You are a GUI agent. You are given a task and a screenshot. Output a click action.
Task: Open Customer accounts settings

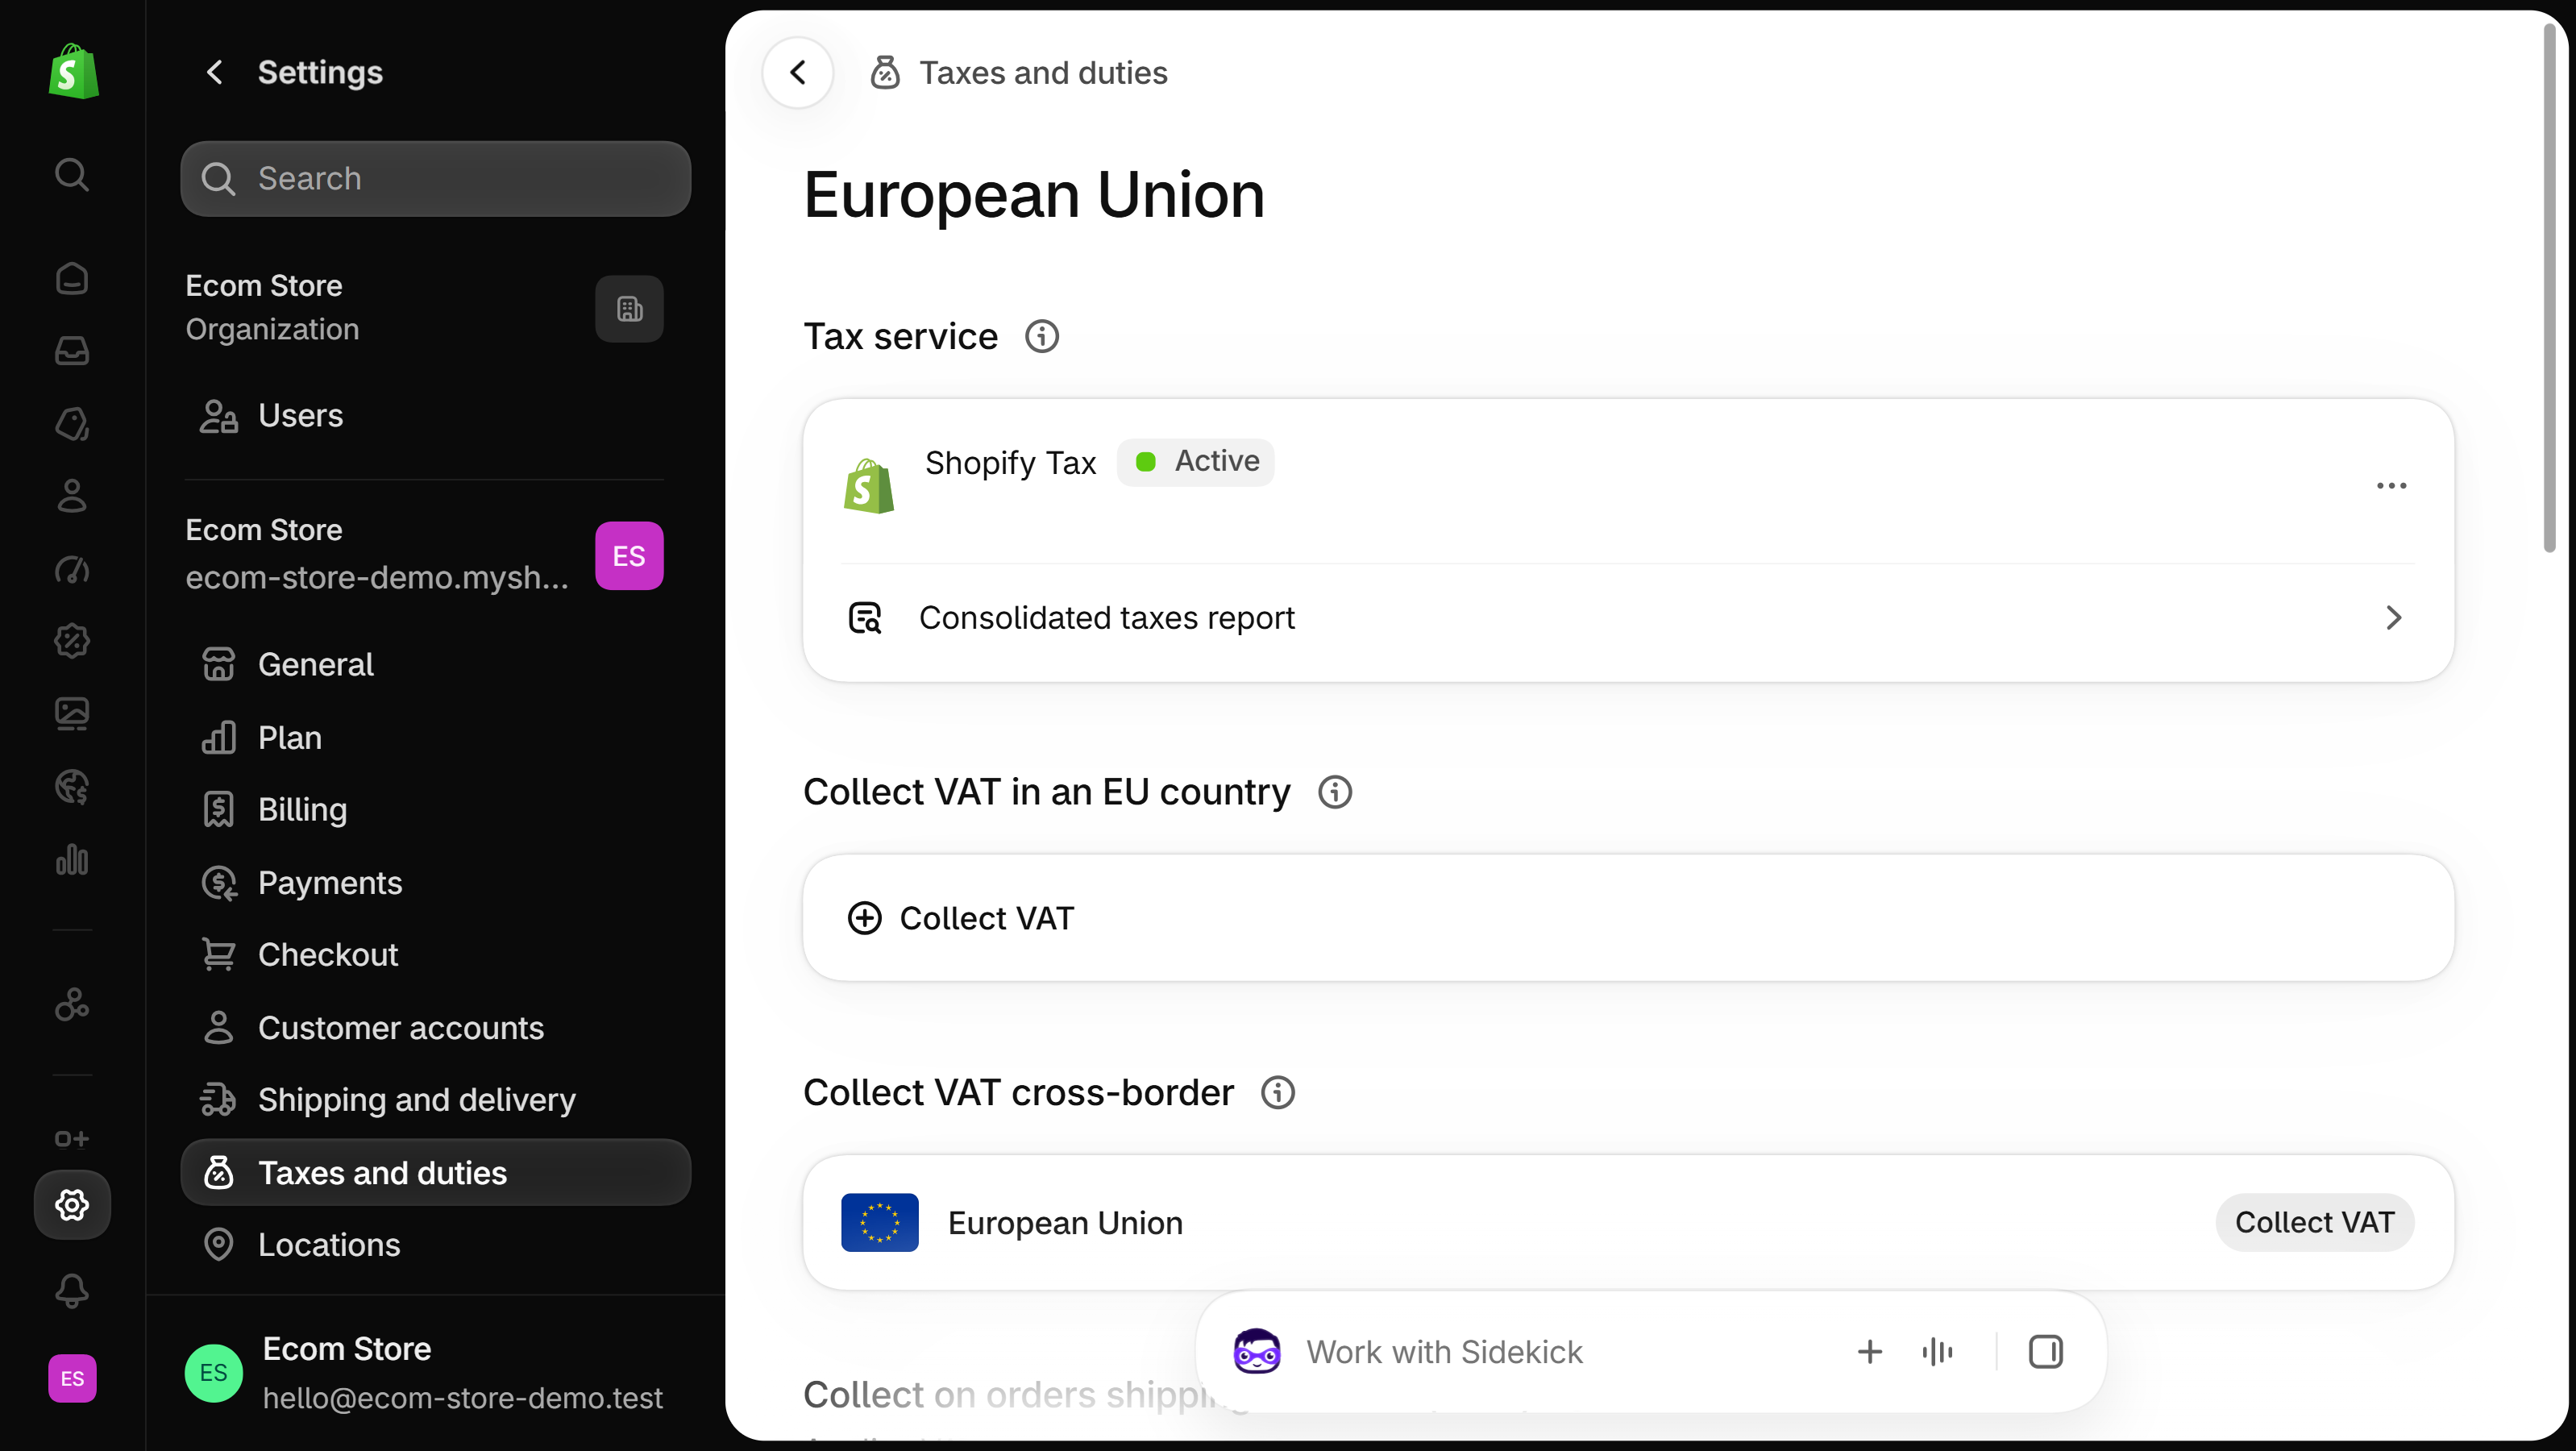435,1028
